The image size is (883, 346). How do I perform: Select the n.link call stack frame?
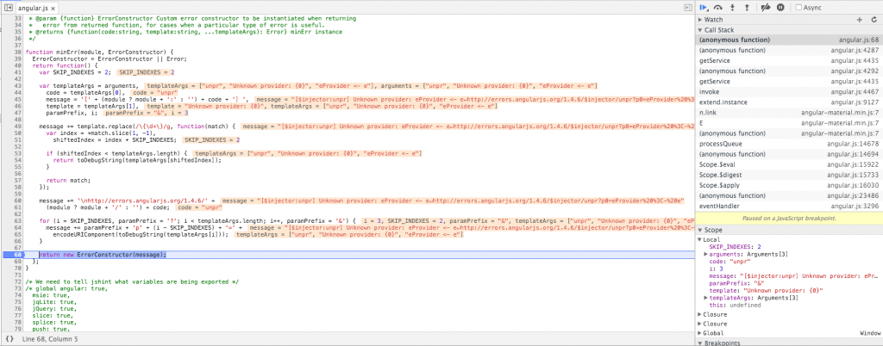click(789, 113)
